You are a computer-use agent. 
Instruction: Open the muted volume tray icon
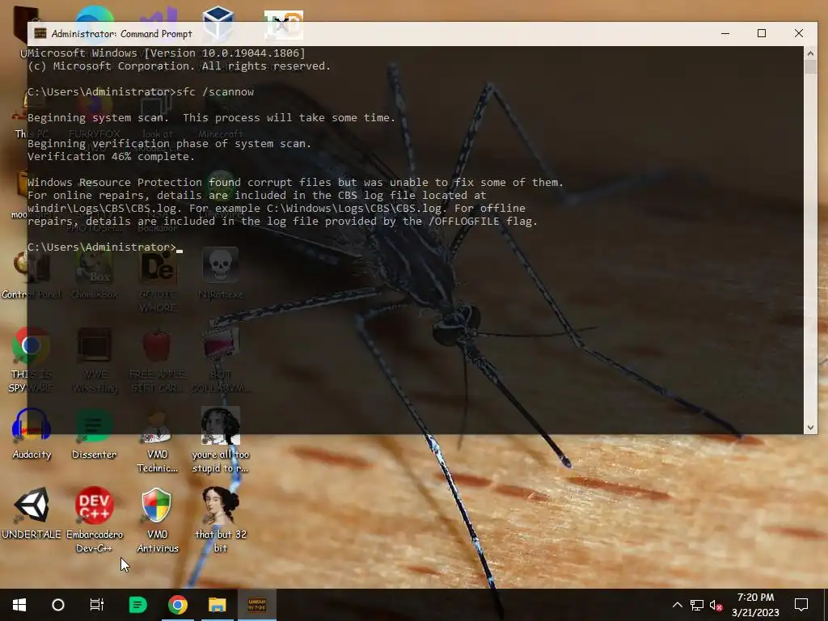716,605
